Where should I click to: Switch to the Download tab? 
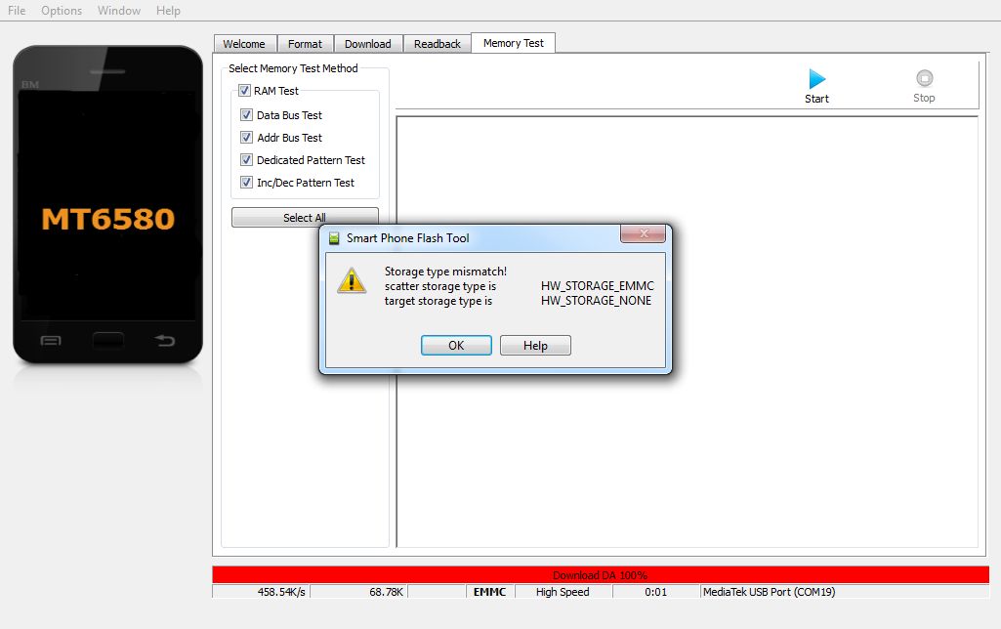tap(368, 43)
